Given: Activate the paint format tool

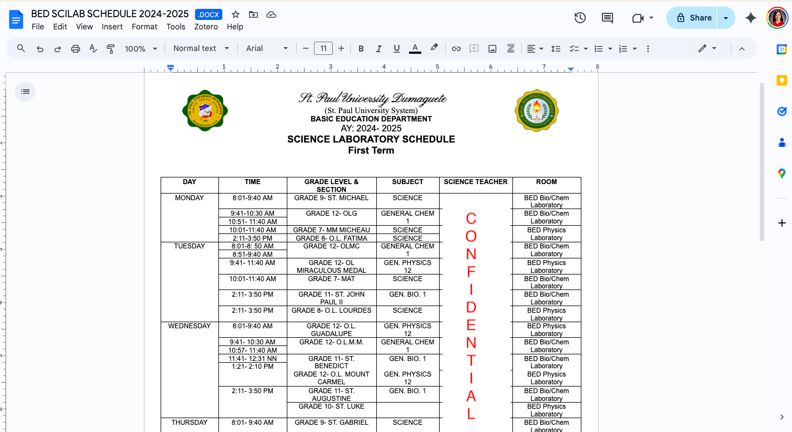Looking at the screenshot, I should coord(111,49).
